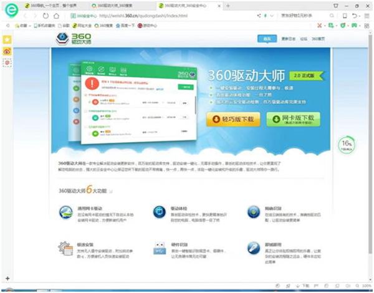This screenshot has height=293, width=374.
Task: Open the 手机收藏夹 bookmark
Action: click(44, 26)
